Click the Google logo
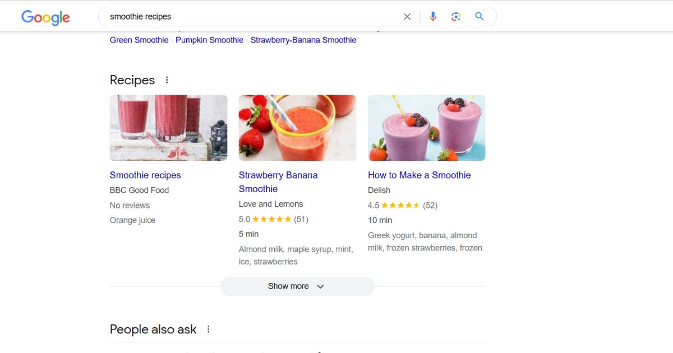This screenshot has height=353, width=673. click(45, 17)
